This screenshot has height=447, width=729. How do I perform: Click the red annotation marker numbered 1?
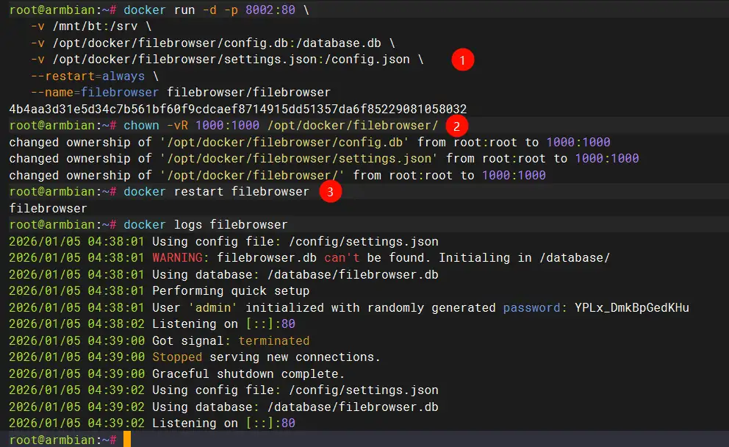tap(462, 60)
